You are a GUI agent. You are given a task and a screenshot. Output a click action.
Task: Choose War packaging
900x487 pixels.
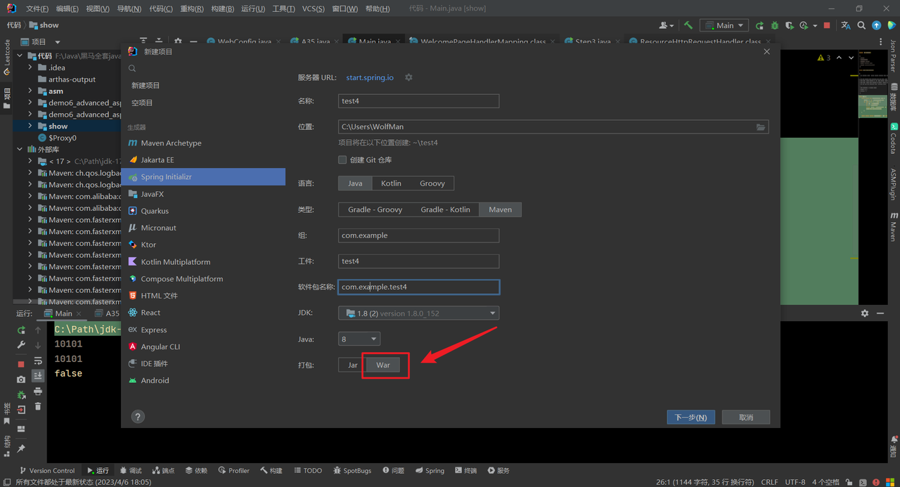(383, 365)
